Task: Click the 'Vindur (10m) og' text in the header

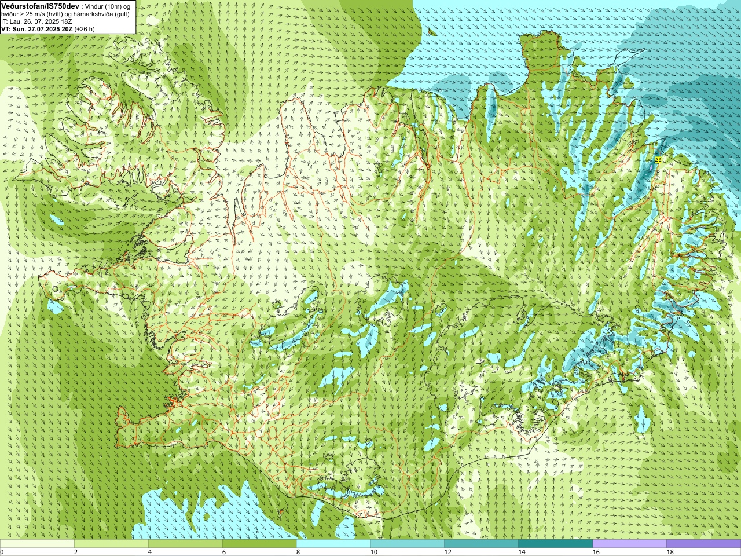Action: tap(108, 6)
